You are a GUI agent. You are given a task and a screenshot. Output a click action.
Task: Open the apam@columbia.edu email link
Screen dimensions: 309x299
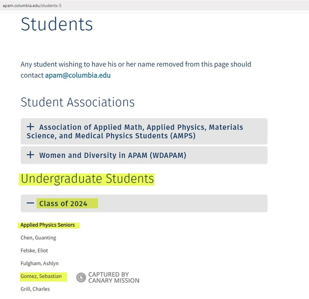tap(78, 75)
